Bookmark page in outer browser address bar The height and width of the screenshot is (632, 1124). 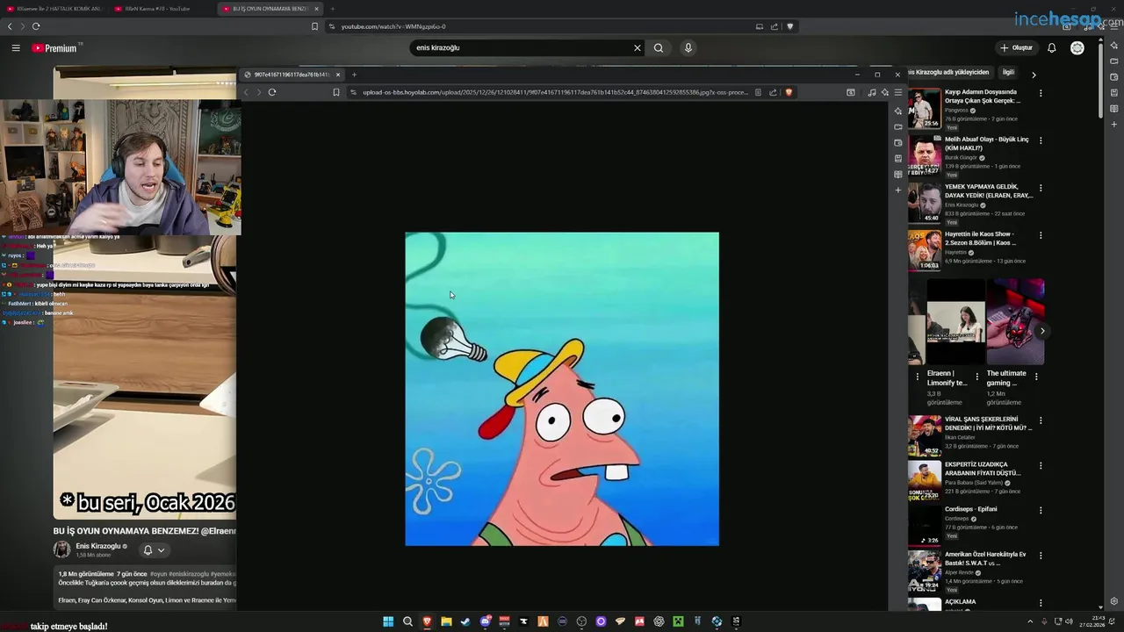(x=314, y=26)
